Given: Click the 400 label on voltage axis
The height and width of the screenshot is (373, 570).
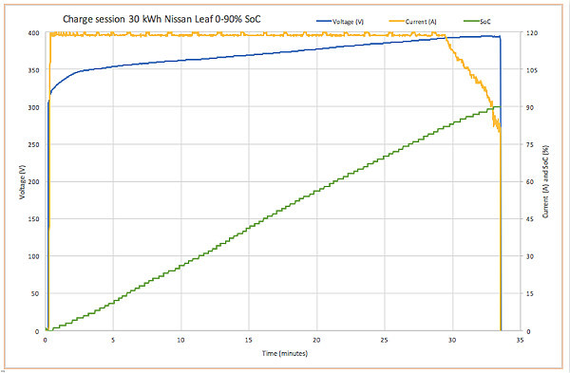Looking at the screenshot, I should point(33,33).
